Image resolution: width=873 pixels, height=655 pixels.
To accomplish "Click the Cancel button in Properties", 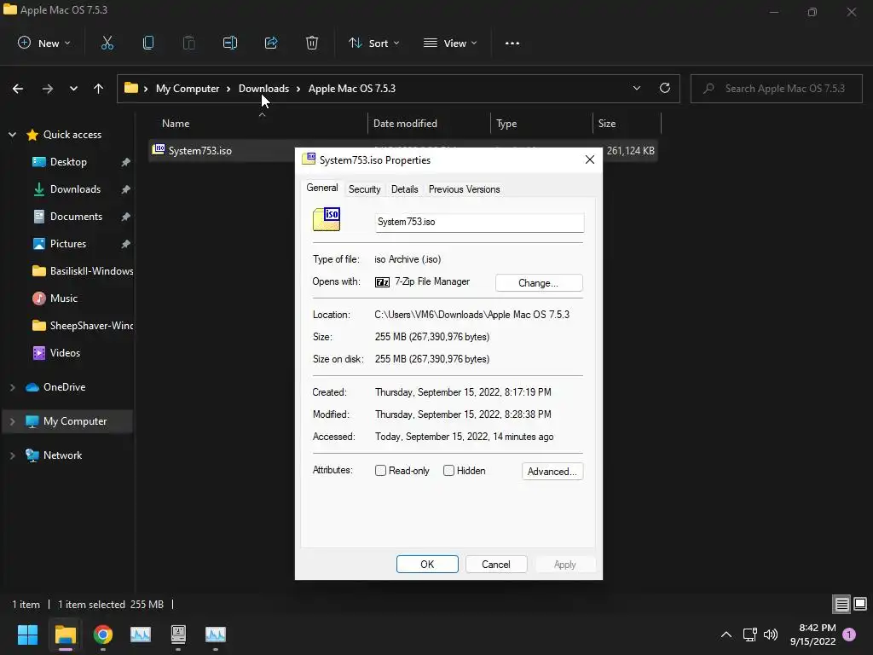I will click(x=496, y=565).
